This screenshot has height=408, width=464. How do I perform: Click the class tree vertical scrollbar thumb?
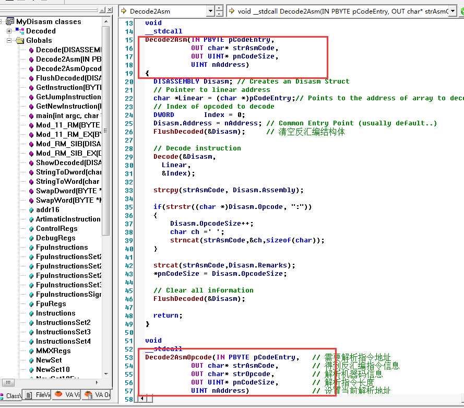point(106,131)
